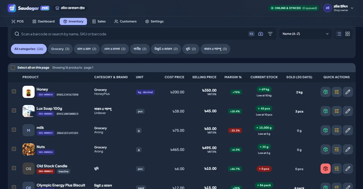
Task: Edit the milk product with pencil icon
Action: [x=348, y=130]
